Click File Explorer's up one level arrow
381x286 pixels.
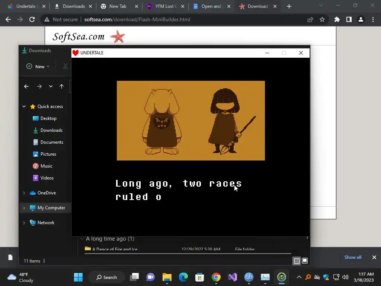(61, 86)
